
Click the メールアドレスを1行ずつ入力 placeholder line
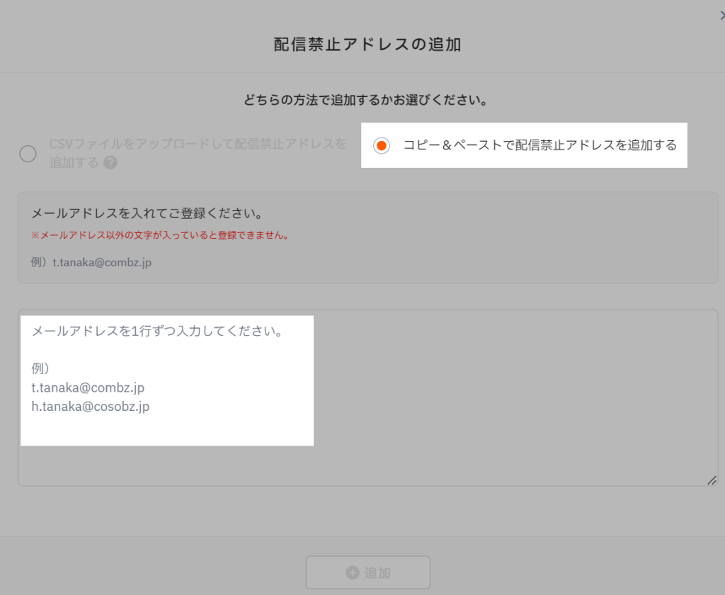(157, 331)
